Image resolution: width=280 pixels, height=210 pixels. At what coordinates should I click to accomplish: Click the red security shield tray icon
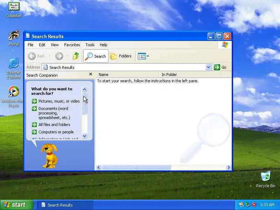[x=254, y=205]
